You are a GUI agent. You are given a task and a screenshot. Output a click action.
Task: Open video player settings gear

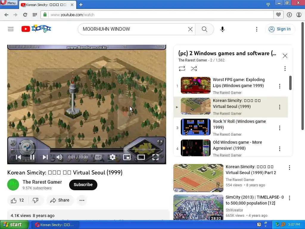112,157
